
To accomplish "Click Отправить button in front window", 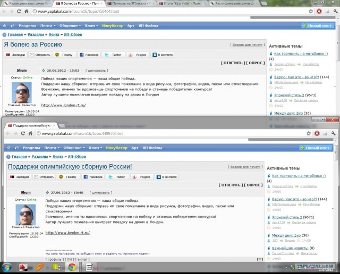I will coord(44,177).
